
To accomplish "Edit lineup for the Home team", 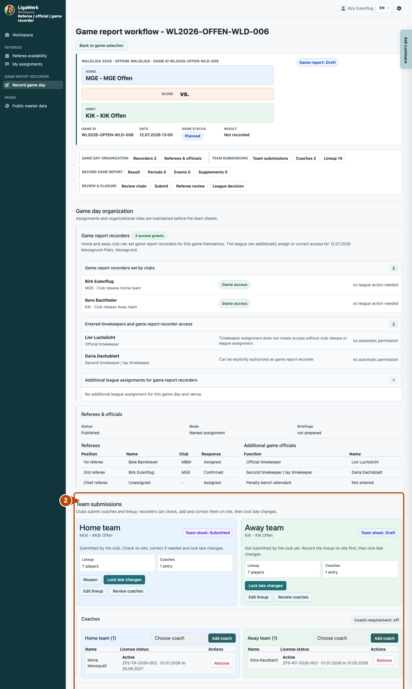I will tap(93, 591).
